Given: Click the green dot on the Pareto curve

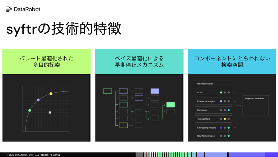Looking at the screenshot, I should click(x=30, y=110).
